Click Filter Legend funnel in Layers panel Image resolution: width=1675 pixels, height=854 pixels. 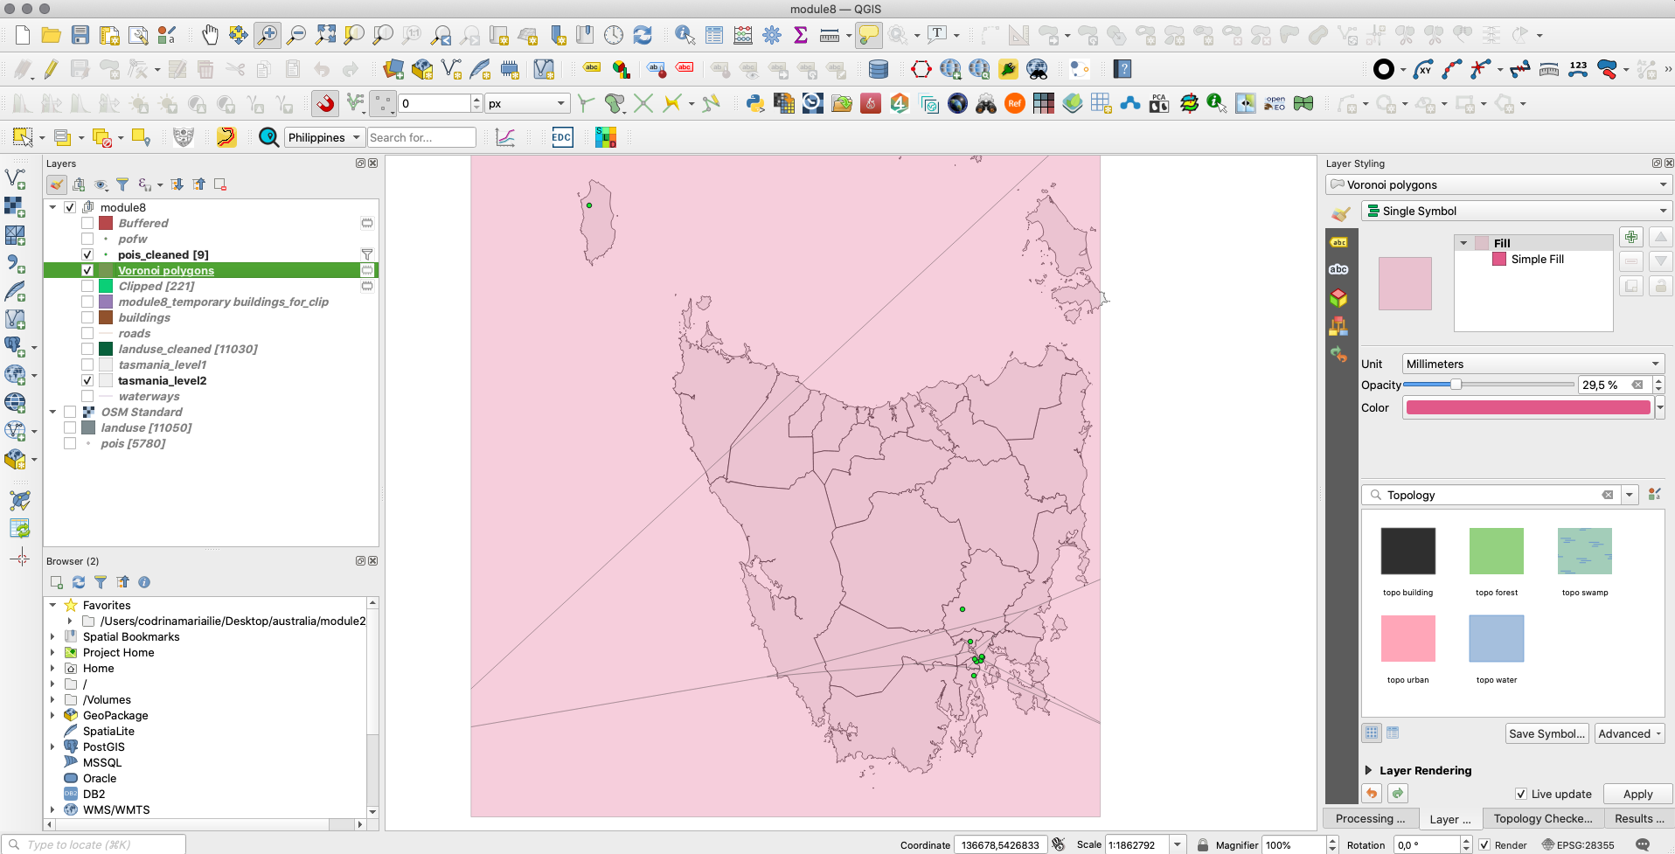tap(122, 184)
